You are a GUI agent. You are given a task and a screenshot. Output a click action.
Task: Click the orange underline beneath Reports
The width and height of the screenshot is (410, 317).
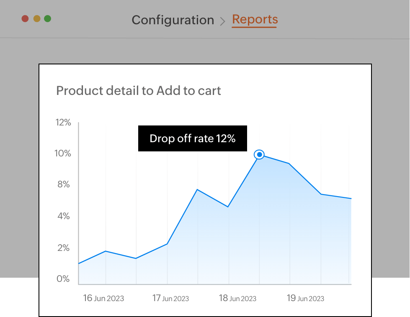254,27
